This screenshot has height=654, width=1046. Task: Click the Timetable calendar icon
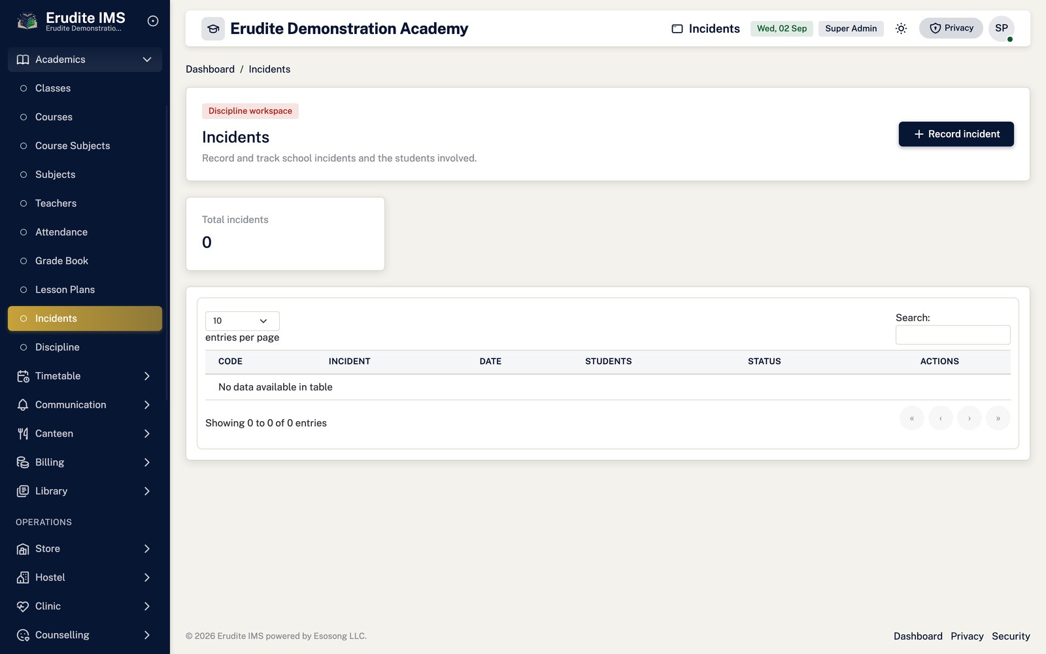(23, 376)
